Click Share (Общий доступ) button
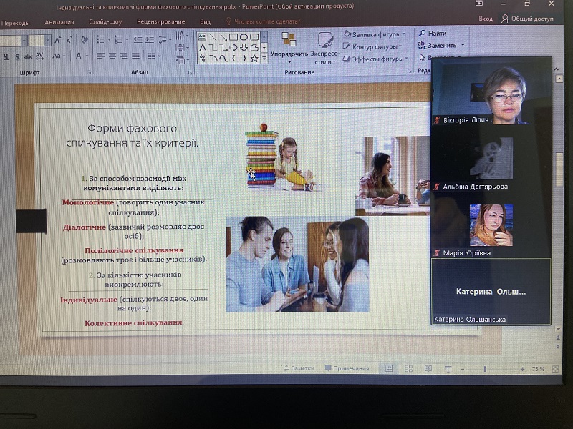 (x=527, y=19)
